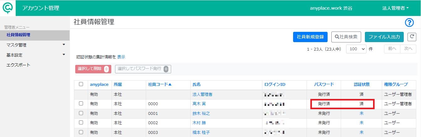
Task: Open ファイル入出力 file import/export
Action: point(384,37)
